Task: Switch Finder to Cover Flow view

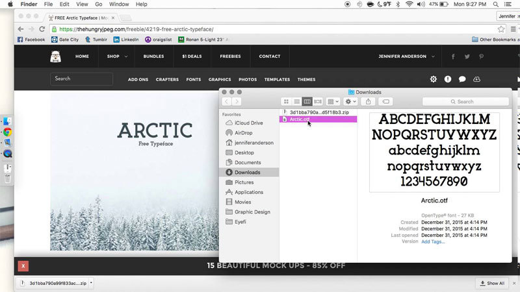Action: click(x=318, y=102)
